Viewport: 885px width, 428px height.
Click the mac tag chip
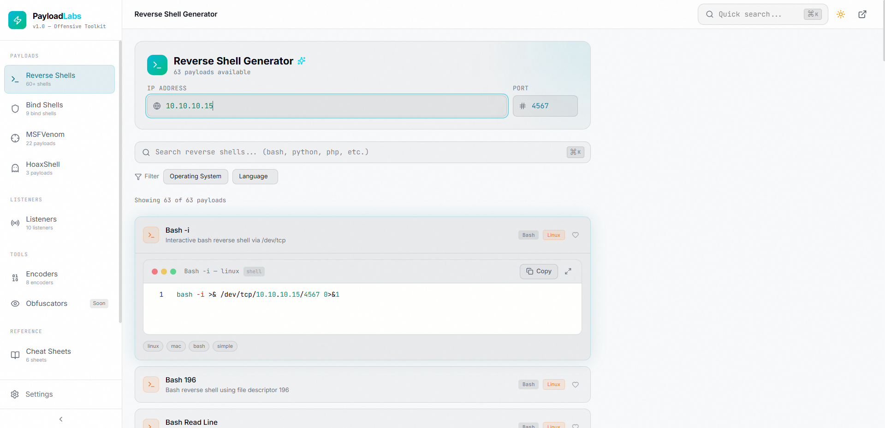coord(176,346)
